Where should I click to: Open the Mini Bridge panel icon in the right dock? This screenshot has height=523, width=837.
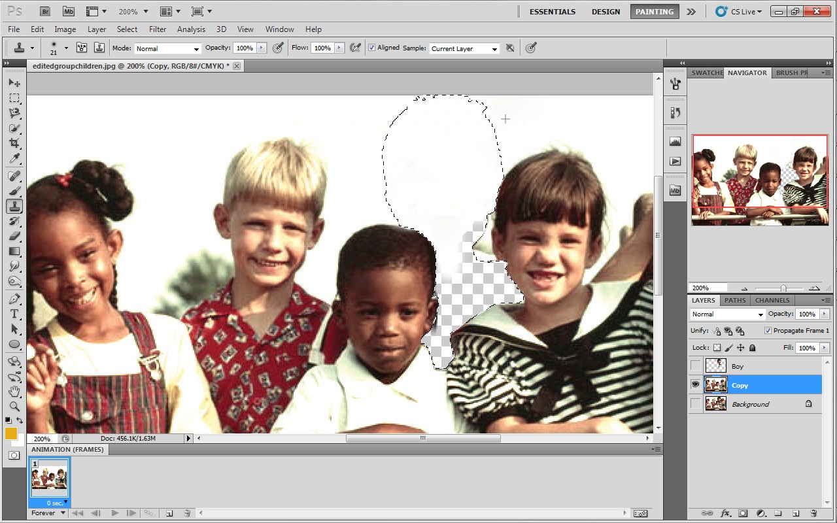675,190
